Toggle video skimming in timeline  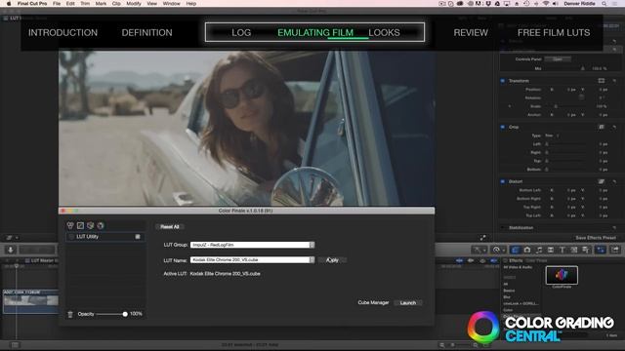pyautogui.click(x=459, y=260)
